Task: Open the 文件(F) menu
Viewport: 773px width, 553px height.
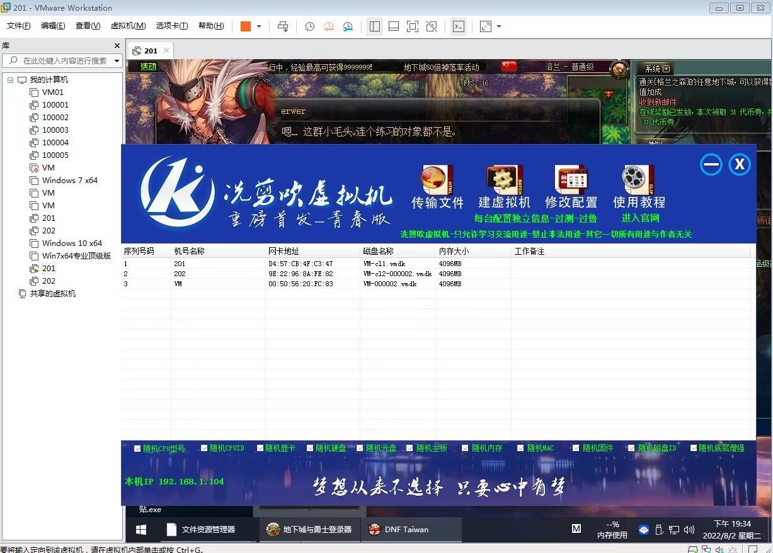Action: click(19, 26)
